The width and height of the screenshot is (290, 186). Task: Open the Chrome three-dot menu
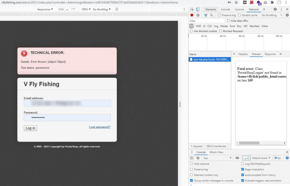pyautogui.click(x=286, y=2)
